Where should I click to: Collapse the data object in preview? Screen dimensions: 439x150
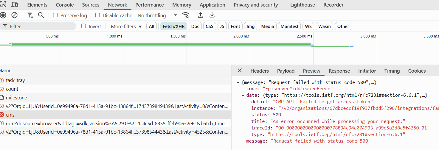tap(243, 95)
